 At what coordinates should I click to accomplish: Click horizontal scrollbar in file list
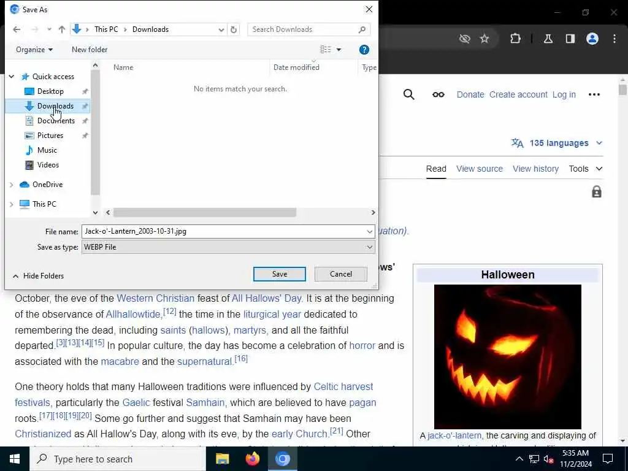click(x=205, y=213)
